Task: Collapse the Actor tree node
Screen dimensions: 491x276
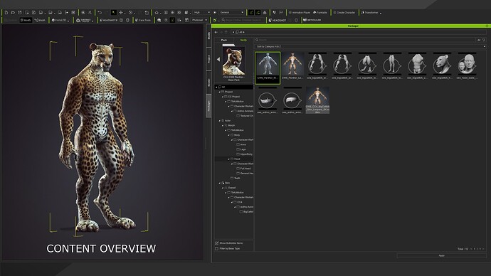Action: click(x=219, y=120)
